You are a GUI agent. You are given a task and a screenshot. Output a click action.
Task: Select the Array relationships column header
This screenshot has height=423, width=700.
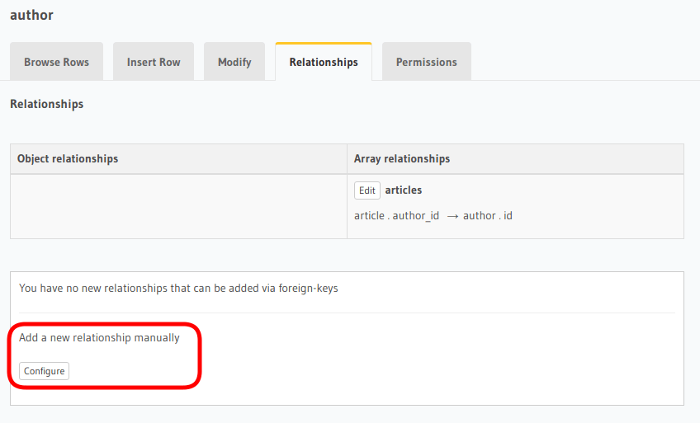(402, 158)
